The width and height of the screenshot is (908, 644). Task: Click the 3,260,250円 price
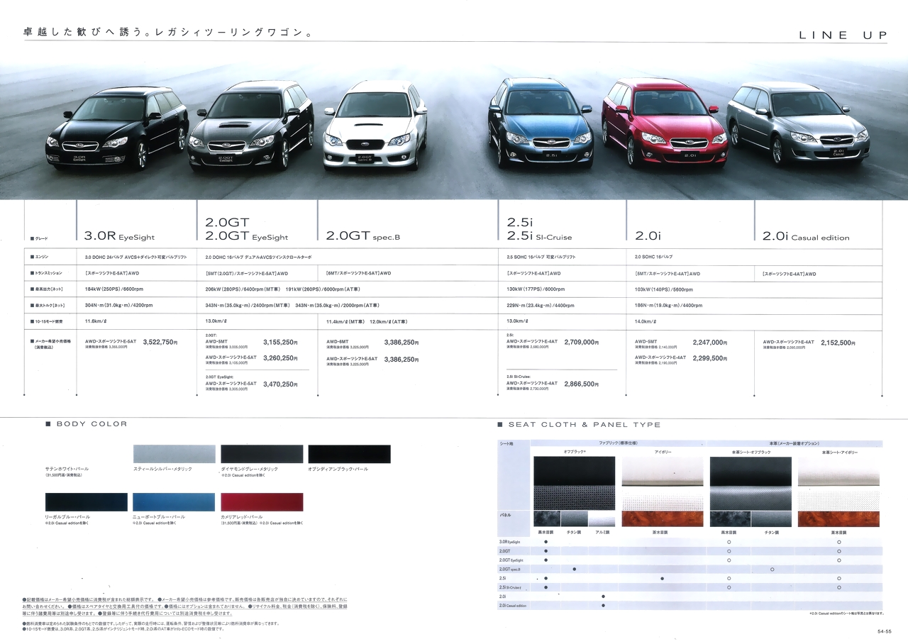pyautogui.click(x=280, y=358)
